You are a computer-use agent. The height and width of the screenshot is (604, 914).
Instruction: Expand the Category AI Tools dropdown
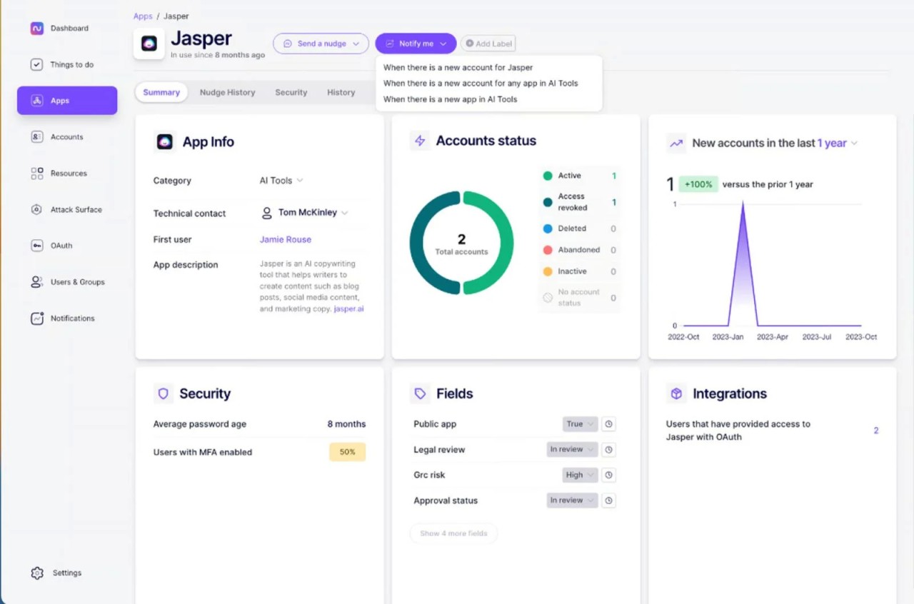[x=281, y=181]
